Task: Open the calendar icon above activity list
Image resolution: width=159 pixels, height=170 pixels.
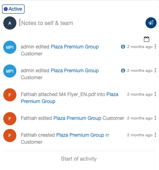Action: [x=146, y=39]
